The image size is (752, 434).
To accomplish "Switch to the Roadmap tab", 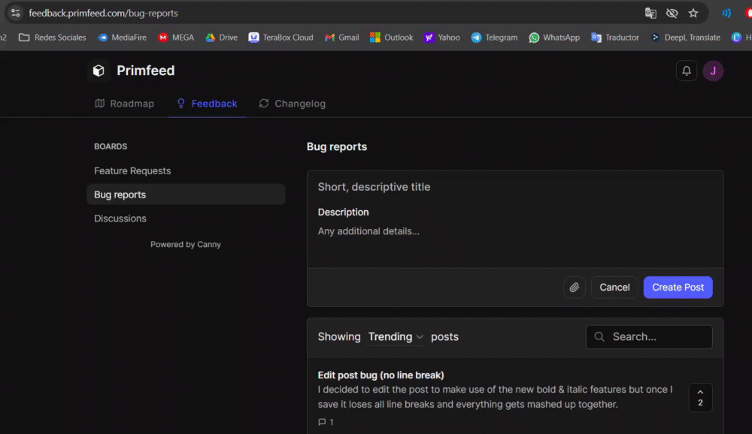I will point(125,104).
